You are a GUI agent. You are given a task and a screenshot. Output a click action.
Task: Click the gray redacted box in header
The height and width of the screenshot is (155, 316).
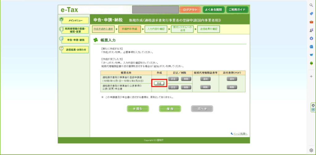click(x=156, y=10)
